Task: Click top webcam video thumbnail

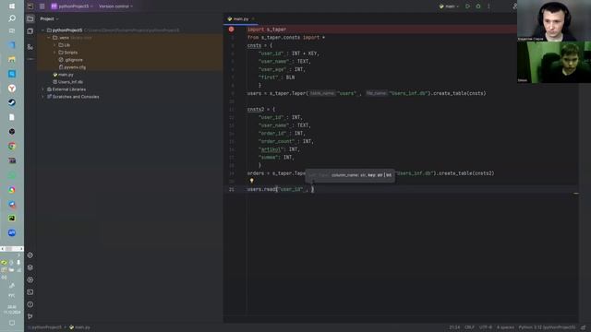Action: point(554,20)
